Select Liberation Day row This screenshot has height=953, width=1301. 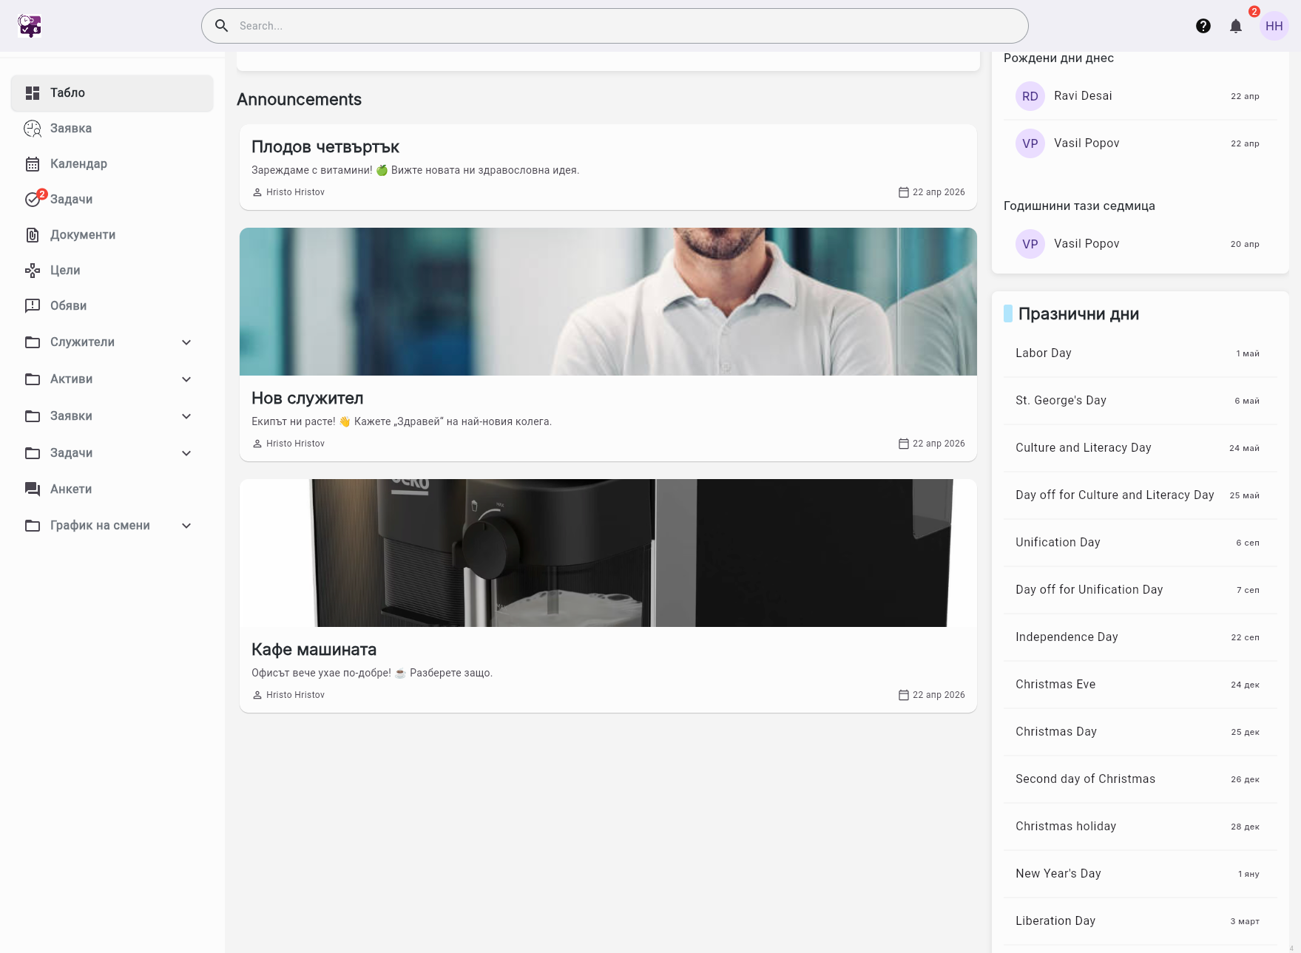pos(1140,921)
